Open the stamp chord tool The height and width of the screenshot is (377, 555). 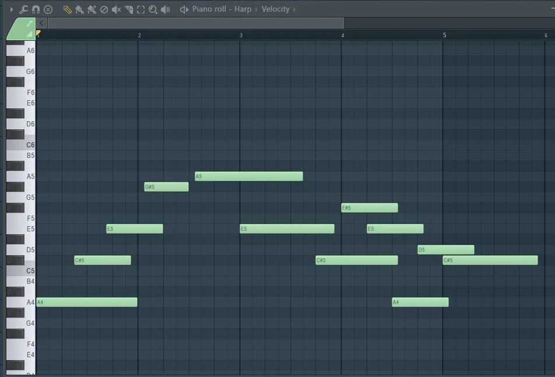[x=48, y=9]
